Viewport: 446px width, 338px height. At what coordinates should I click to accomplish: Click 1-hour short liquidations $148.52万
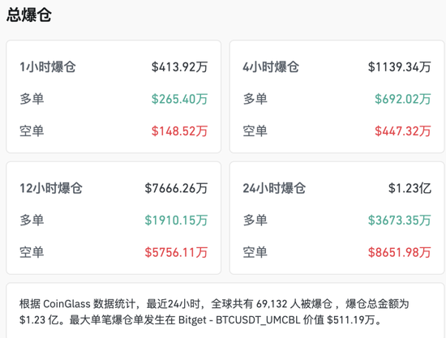[179, 131]
